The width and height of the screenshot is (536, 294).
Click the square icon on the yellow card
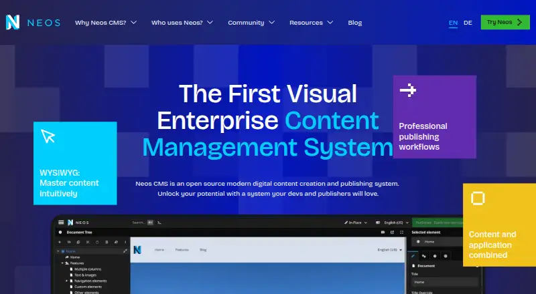[x=478, y=198]
